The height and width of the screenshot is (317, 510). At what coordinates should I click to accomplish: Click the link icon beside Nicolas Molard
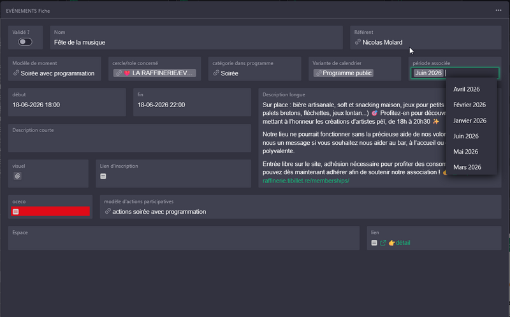(358, 43)
